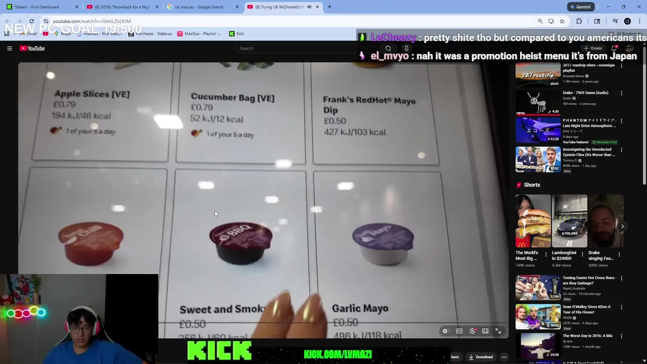Click the media control icon in the Chrome toolbar
647x364 pixels.
615,21
